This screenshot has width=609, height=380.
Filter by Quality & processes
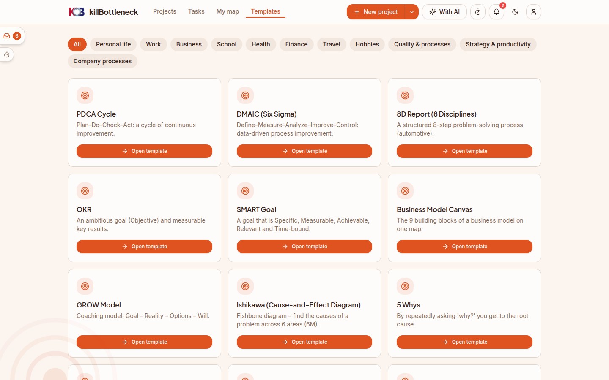click(422, 44)
